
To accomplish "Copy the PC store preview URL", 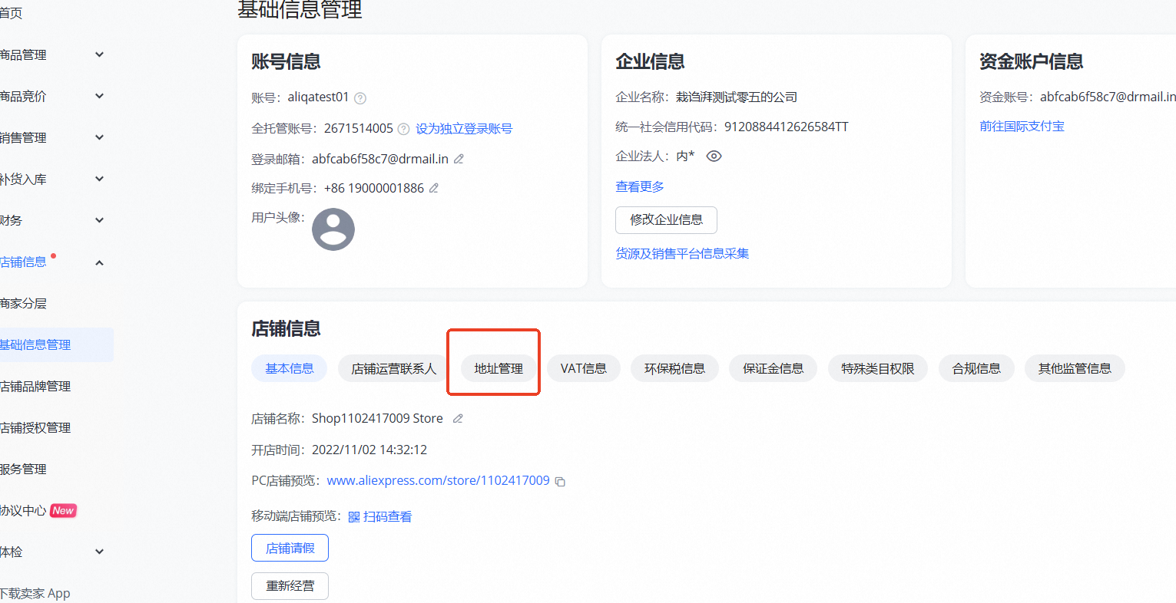I will tap(561, 482).
